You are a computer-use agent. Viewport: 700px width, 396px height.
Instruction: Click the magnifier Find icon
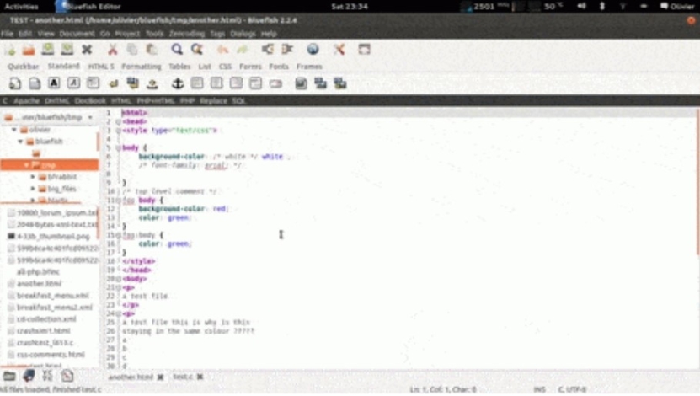177,50
